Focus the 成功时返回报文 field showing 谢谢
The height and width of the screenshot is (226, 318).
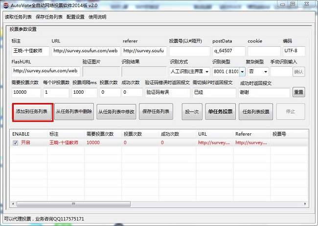click(x=264, y=92)
